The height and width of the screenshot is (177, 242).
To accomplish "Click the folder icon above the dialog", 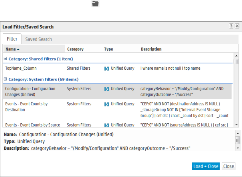I will point(95,4).
